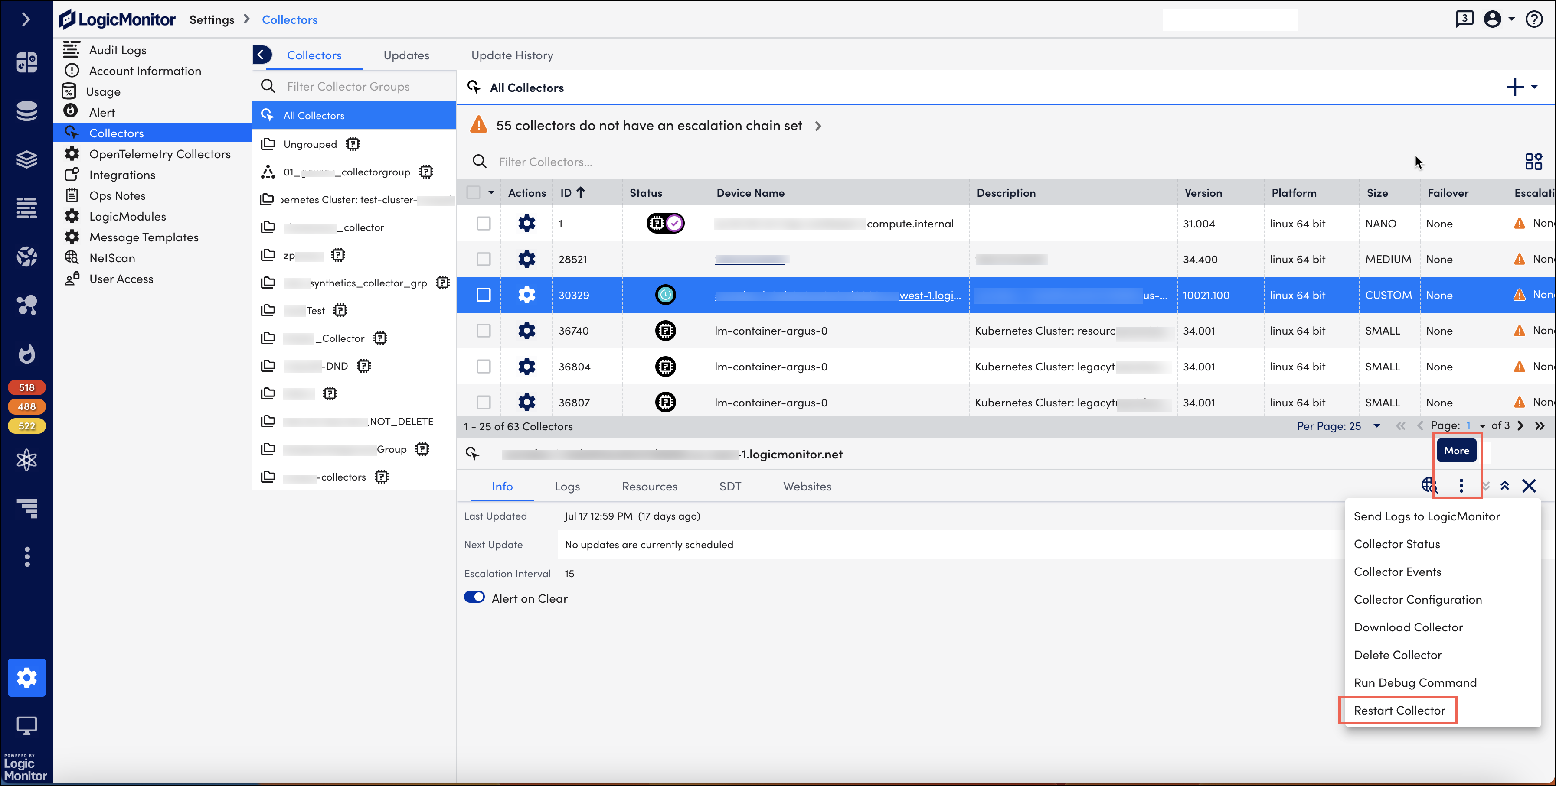Close the collector details panel
The width and height of the screenshot is (1556, 786).
point(1529,485)
